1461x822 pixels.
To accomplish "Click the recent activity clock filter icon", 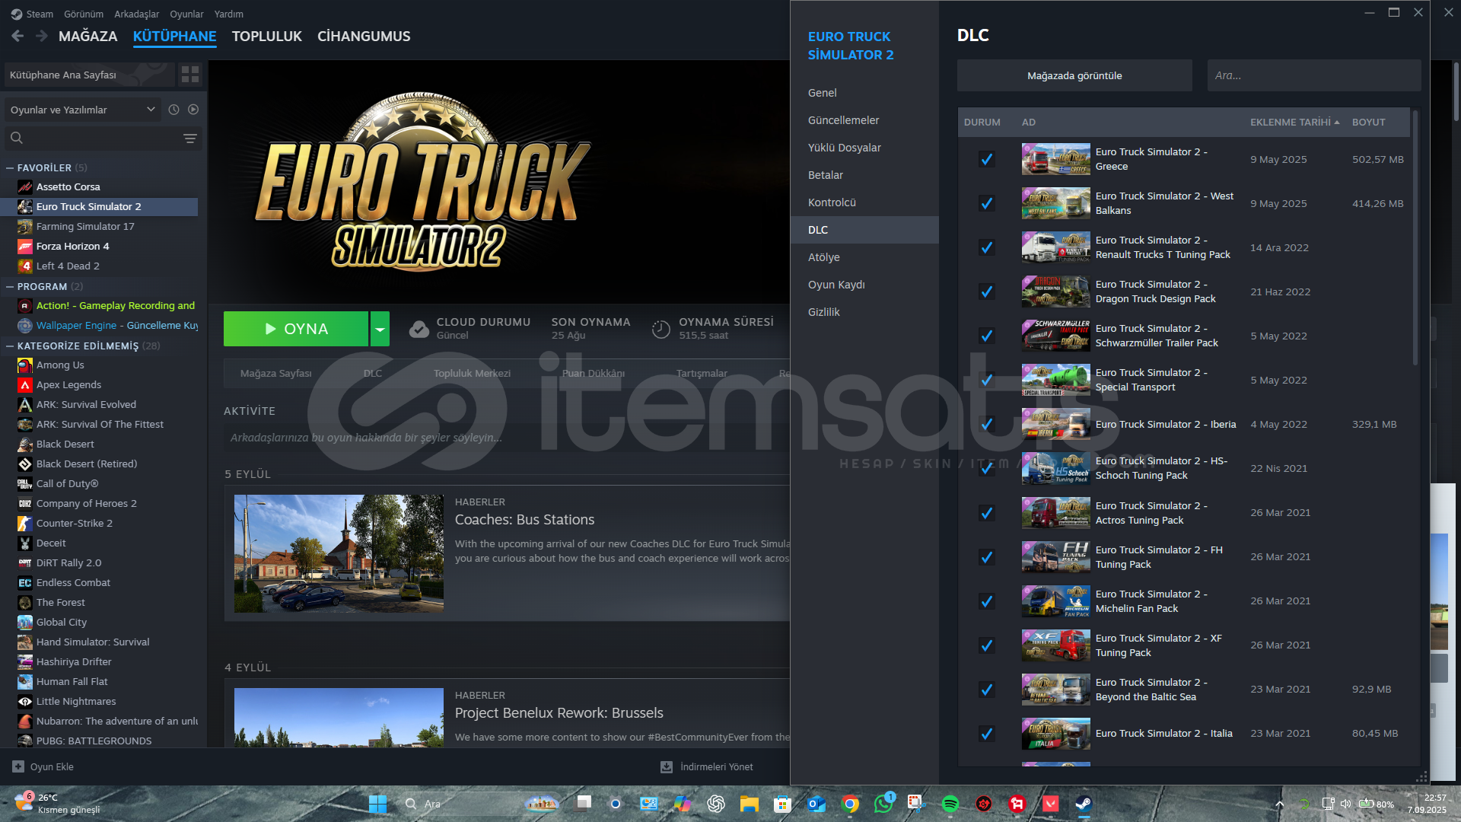I will [x=173, y=110].
